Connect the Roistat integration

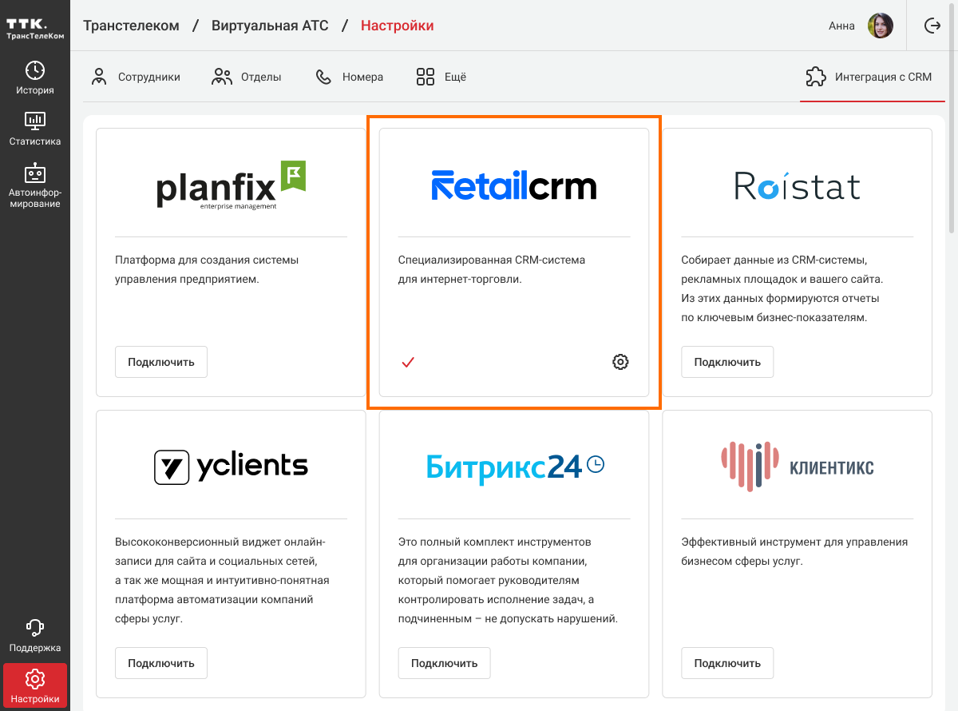[726, 362]
